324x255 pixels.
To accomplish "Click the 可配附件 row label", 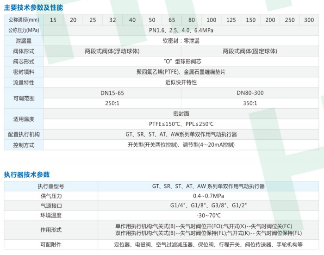I will click(50, 244).
